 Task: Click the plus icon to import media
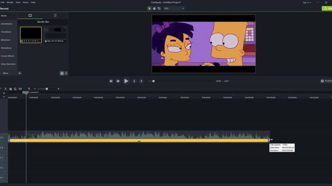pyautogui.click(x=20, y=73)
